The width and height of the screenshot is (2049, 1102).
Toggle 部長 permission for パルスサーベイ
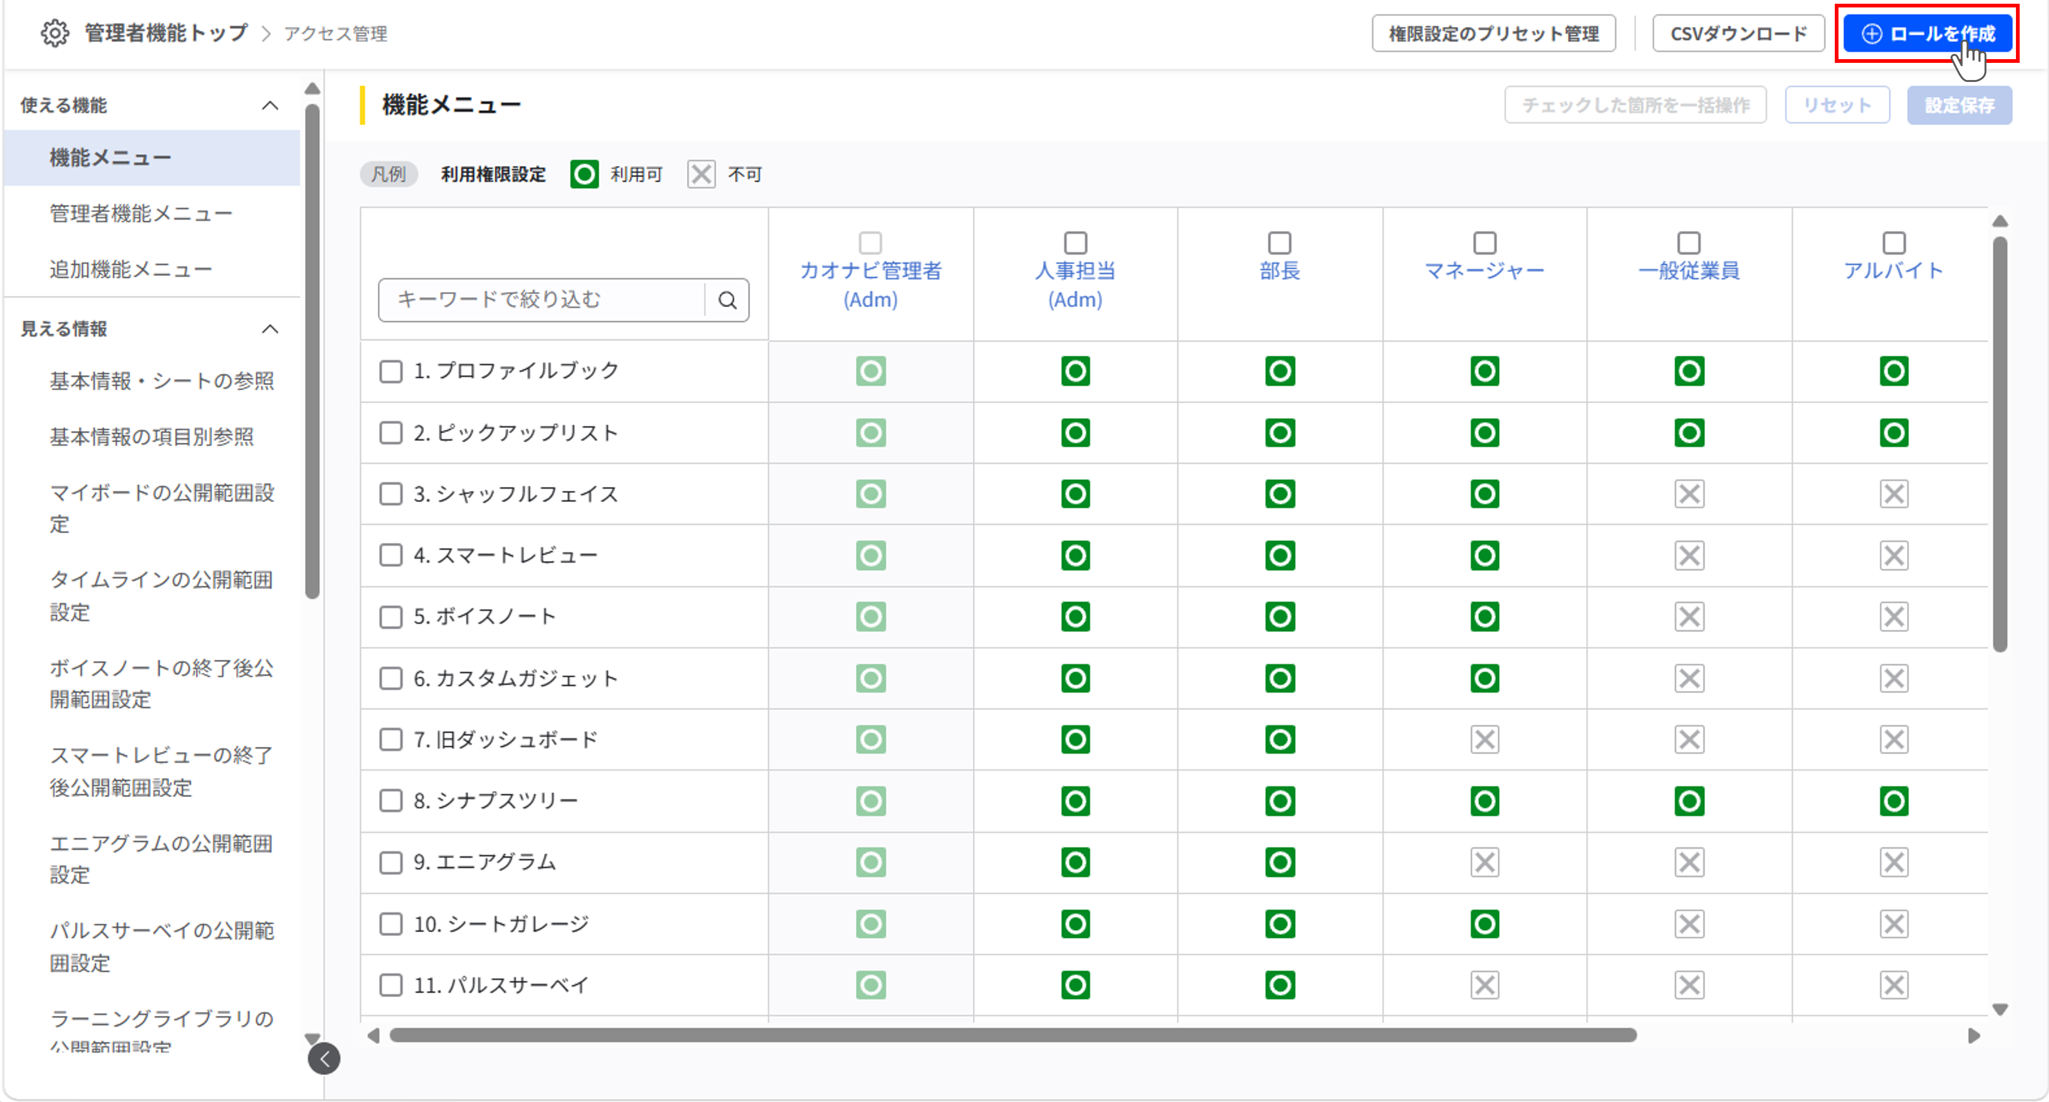point(1280,985)
